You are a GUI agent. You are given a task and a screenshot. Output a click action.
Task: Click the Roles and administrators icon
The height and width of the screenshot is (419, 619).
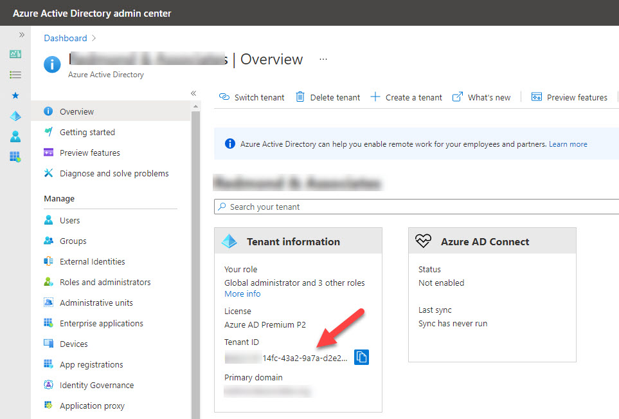[48, 281]
